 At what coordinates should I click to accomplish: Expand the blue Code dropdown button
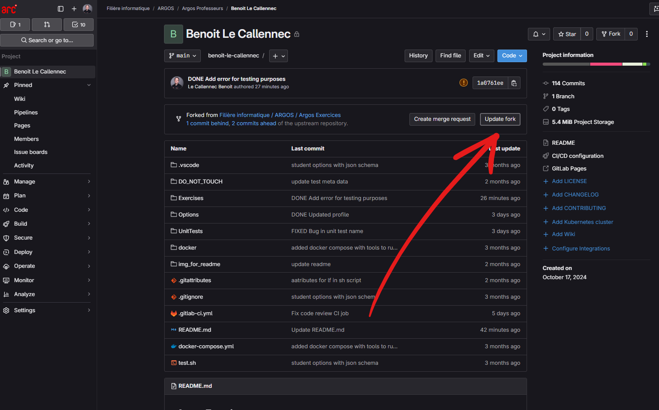512,56
